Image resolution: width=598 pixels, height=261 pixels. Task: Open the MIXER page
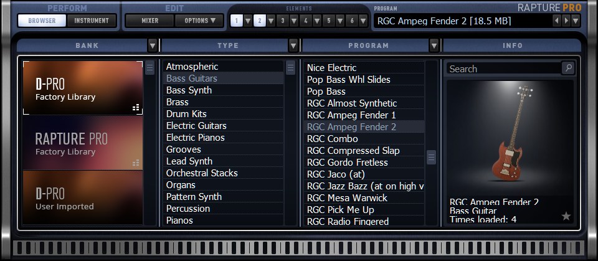click(x=150, y=21)
